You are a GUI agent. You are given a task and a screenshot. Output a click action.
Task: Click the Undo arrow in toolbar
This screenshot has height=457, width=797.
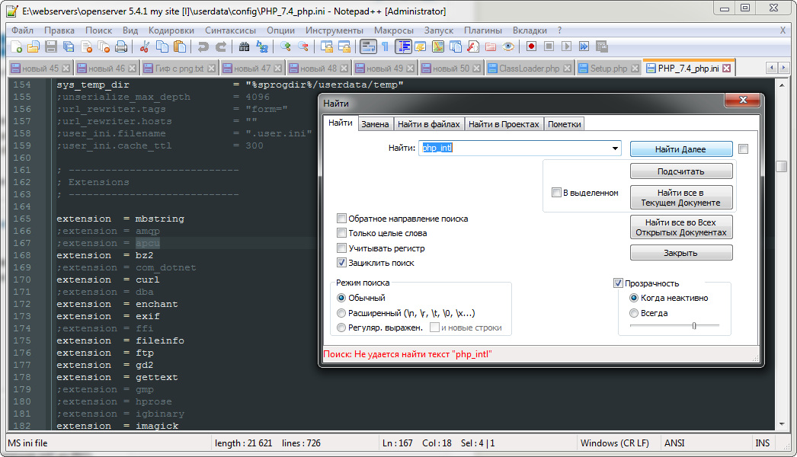pyautogui.click(x=203, y=46)
